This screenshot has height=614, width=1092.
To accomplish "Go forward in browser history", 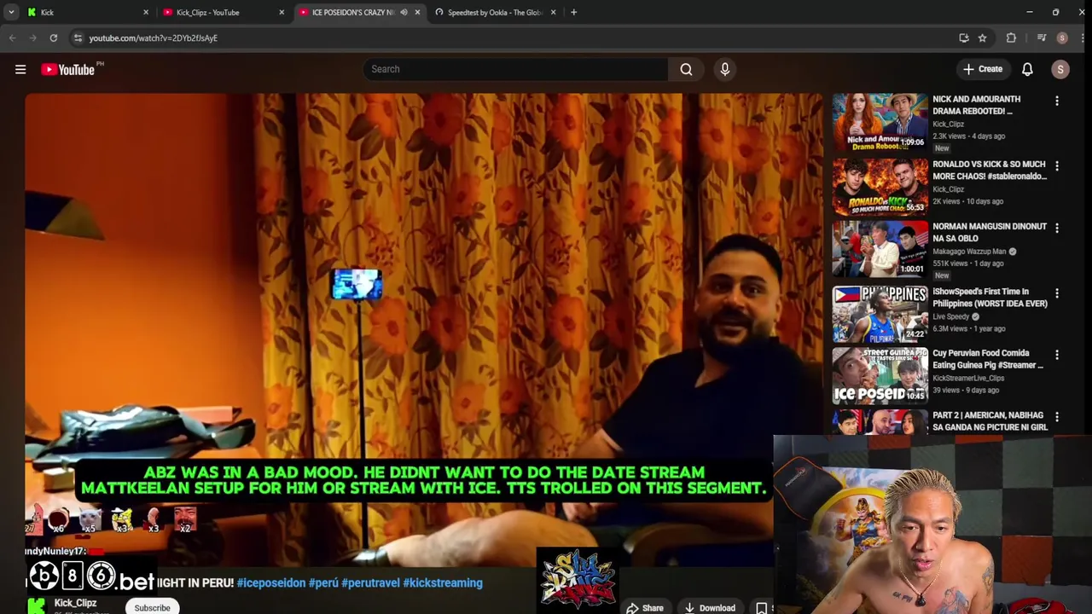I will tap(32, 38).
